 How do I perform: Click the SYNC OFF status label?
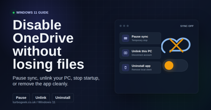tap(187, 26)
